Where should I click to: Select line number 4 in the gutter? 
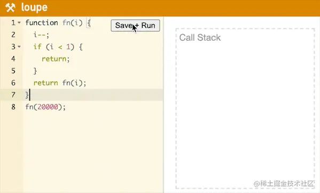click(x=13, y=59)
